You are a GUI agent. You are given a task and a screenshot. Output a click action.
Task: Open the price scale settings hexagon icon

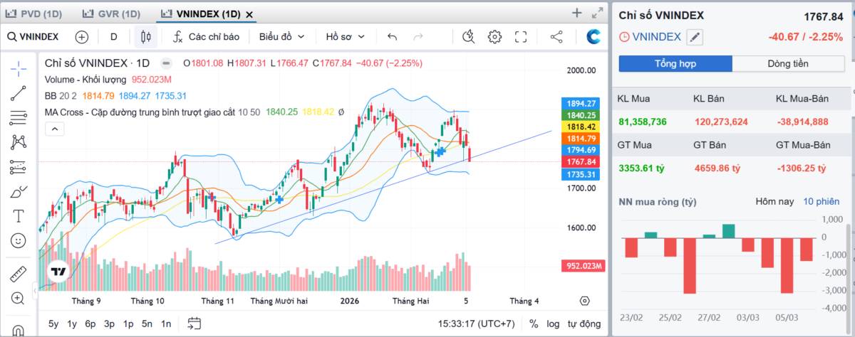click(585, 301)
